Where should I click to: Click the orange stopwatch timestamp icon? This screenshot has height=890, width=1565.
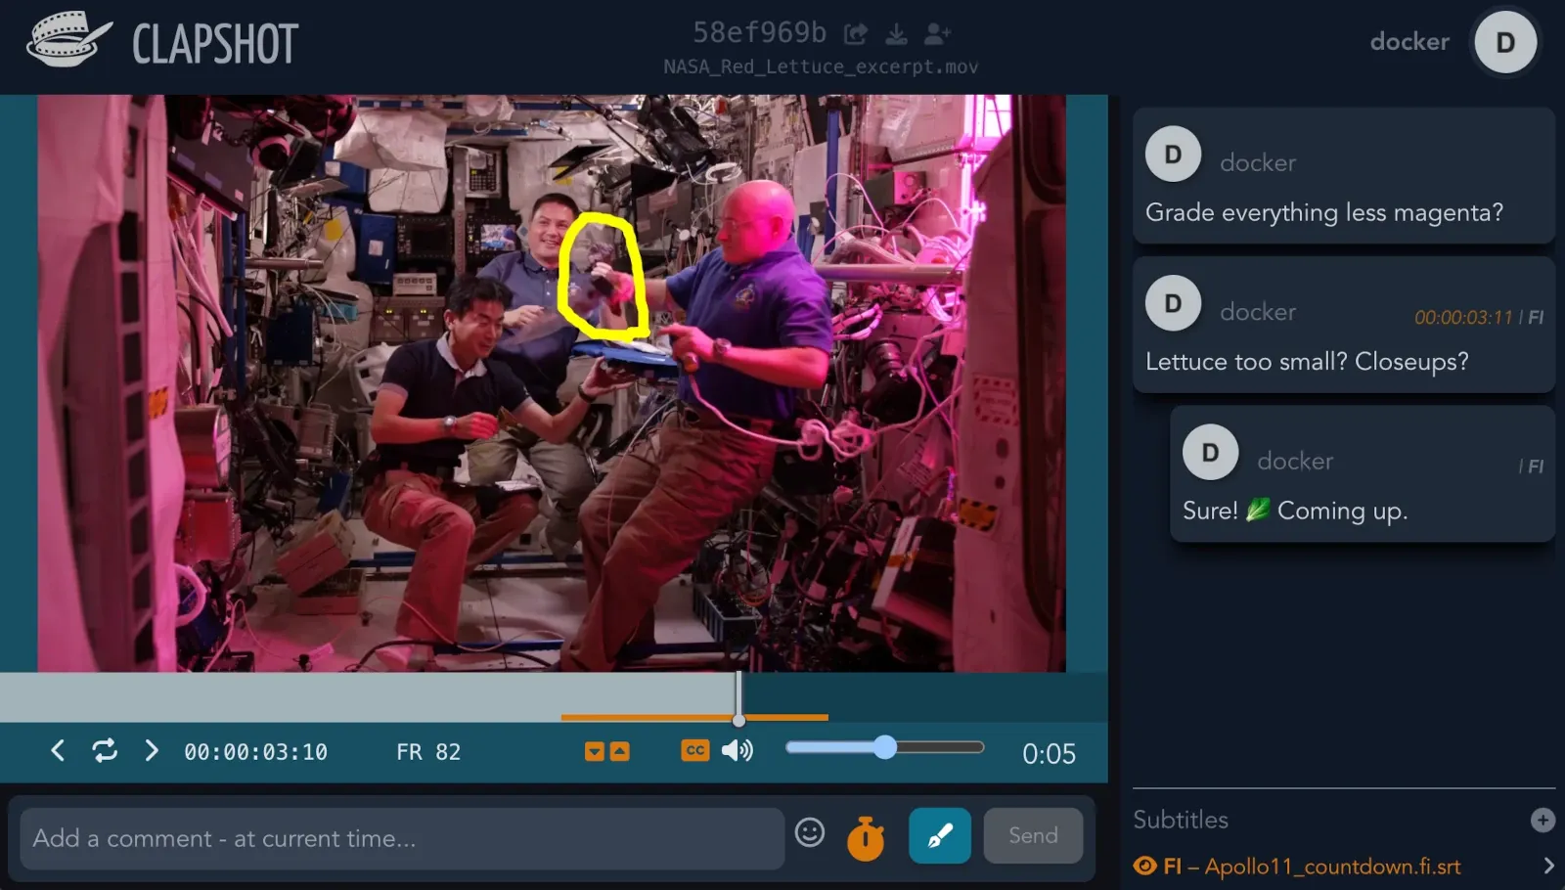coord(868,835)
